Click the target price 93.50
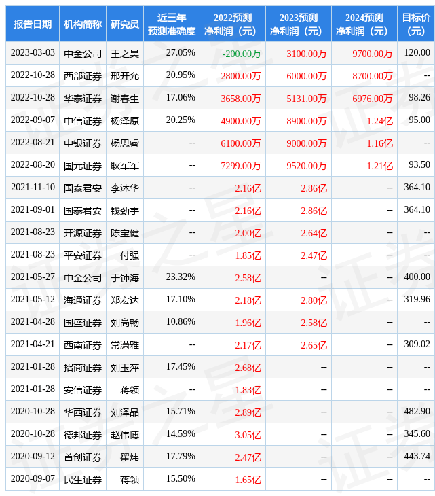Image resolution: width=435 pixels, height=496 pixels. click(419, 165)
